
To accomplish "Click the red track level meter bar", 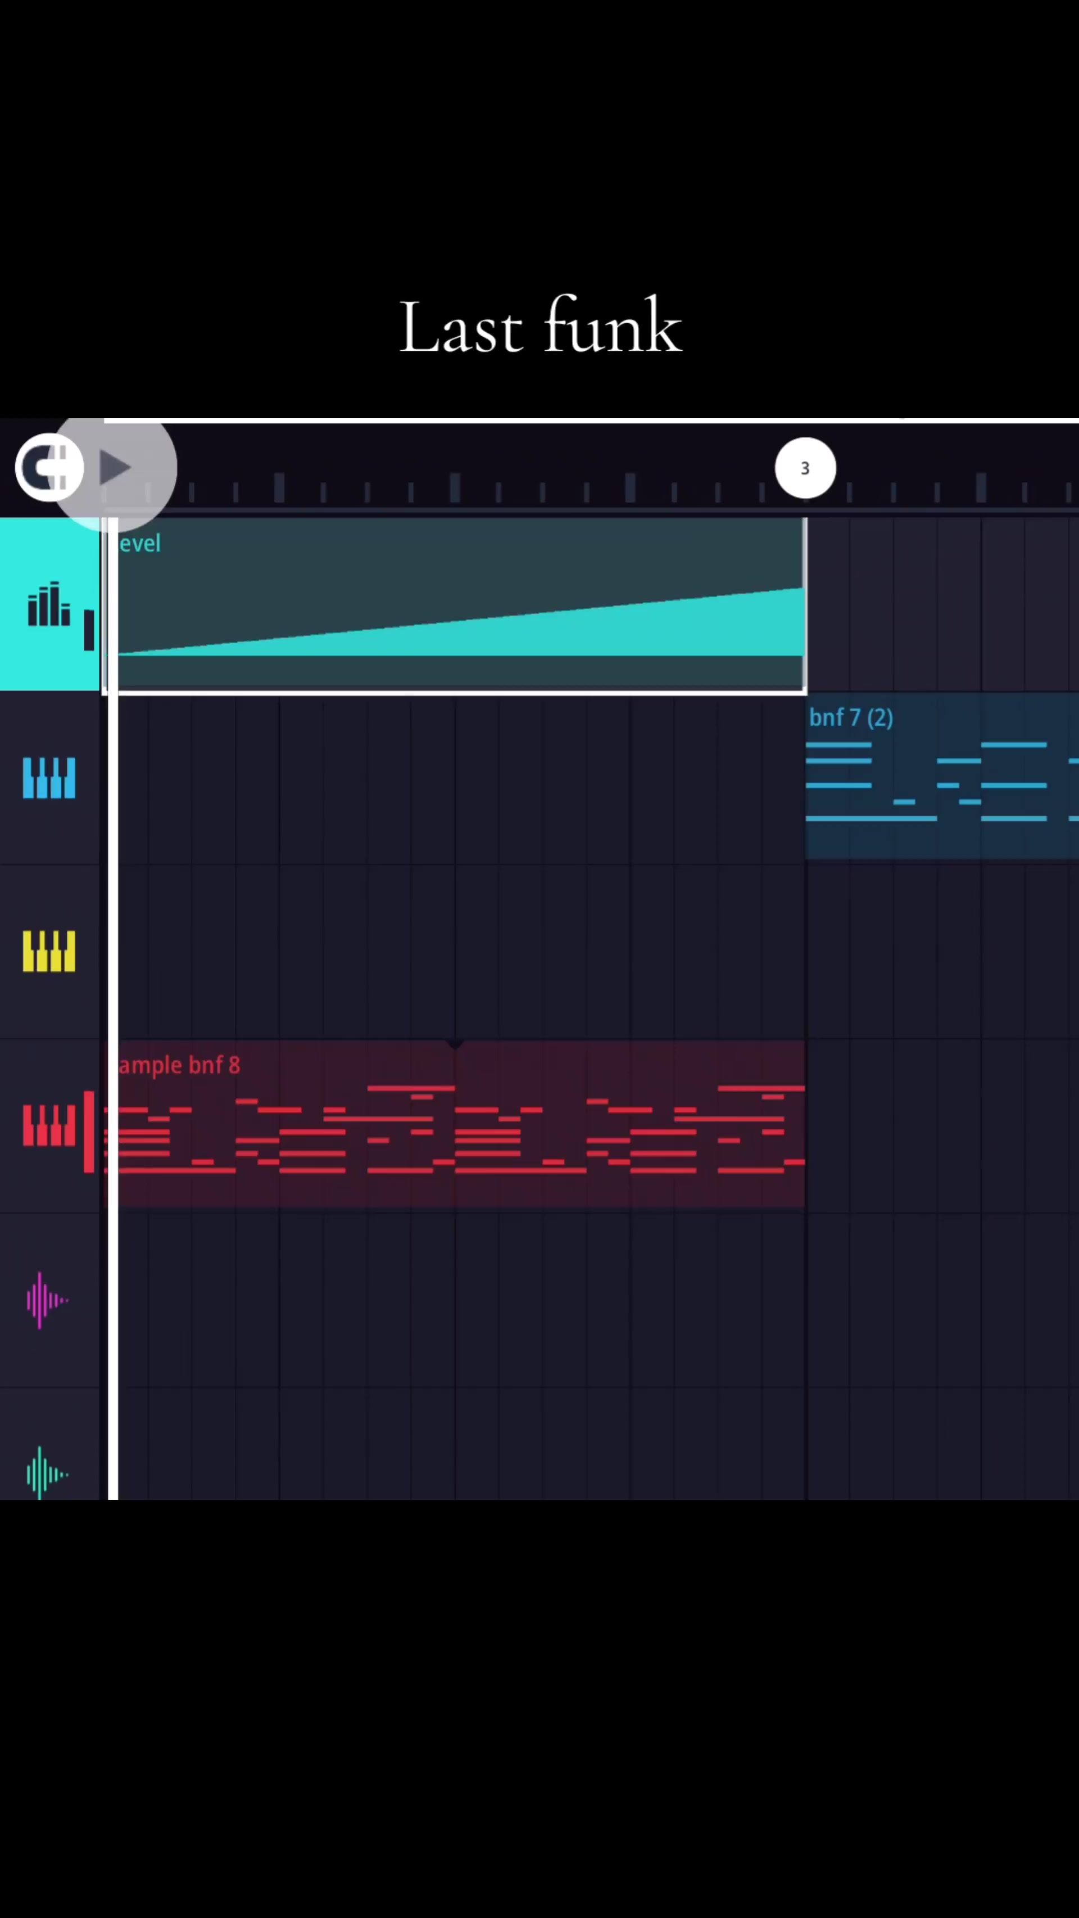I will point(89,1132).
